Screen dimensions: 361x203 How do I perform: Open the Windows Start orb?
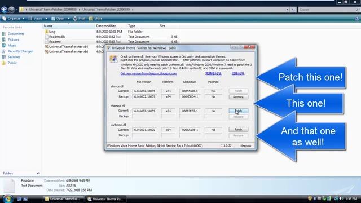pos(7,198)
